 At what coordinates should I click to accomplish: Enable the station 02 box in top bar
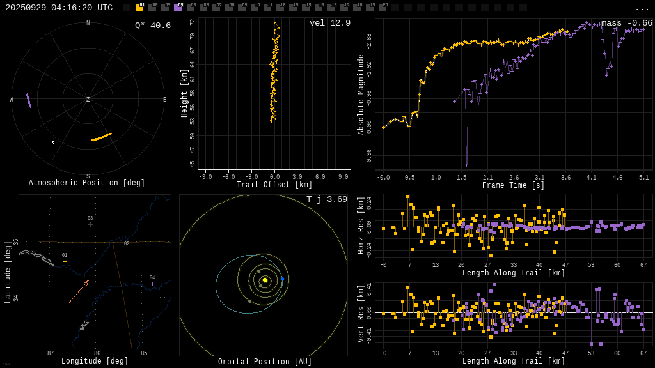152,8
